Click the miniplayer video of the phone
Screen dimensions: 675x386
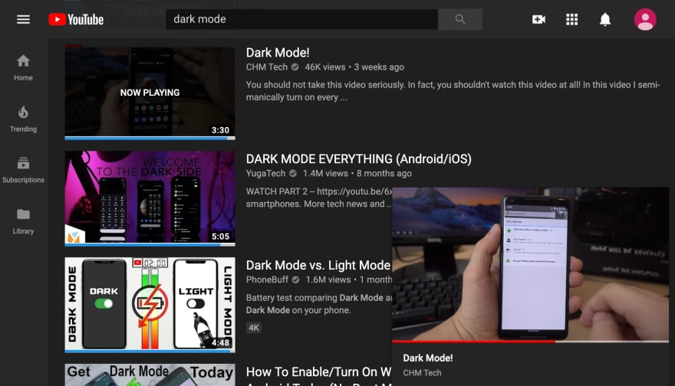click(x=530, y=264)
